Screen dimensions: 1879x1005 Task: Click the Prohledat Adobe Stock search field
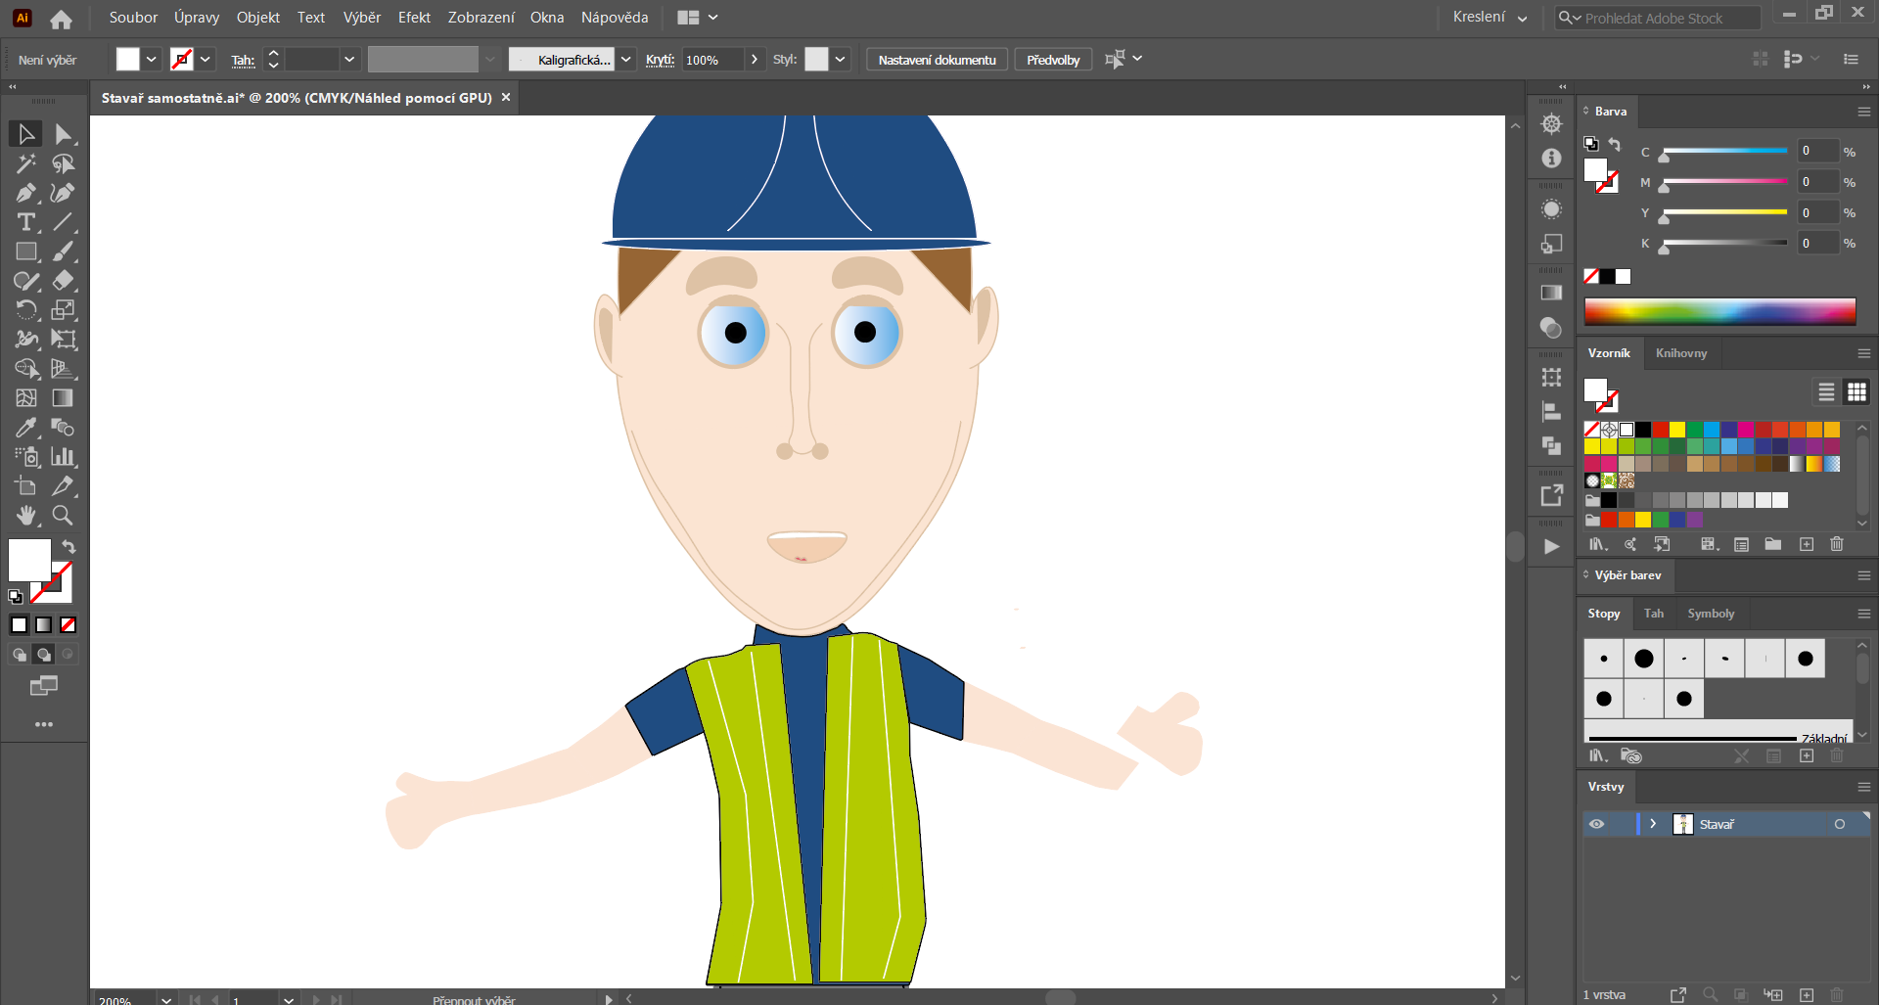pyautogui.click(x=1657, y=17)
